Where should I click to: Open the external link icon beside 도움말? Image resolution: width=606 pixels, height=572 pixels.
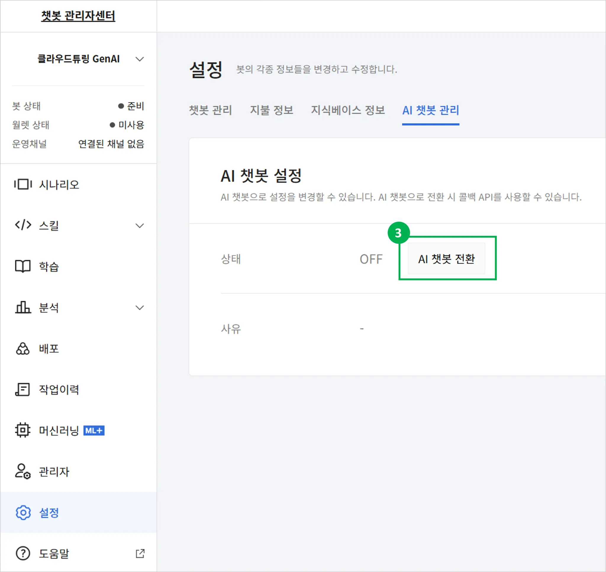point(140,554)
